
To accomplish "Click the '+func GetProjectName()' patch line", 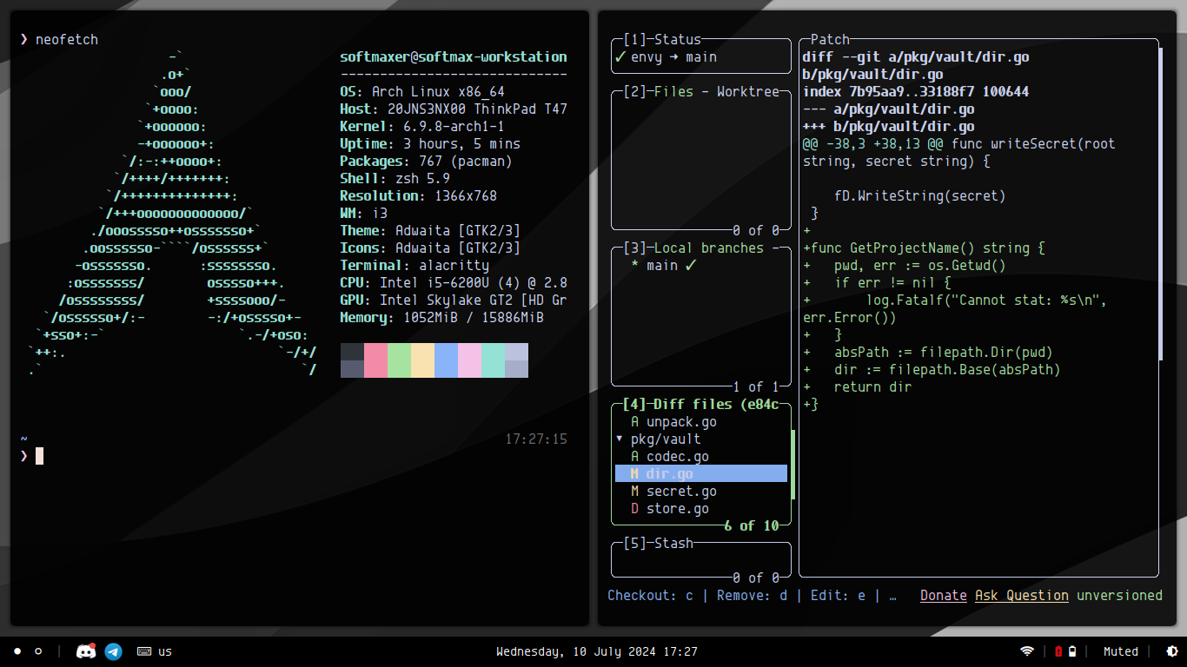I will coord(923,248).
